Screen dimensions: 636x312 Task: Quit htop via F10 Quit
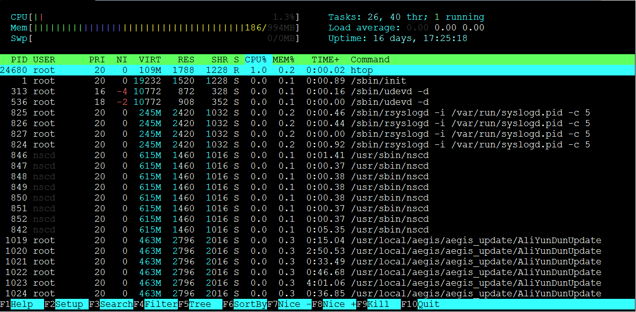tap(428, 304)
